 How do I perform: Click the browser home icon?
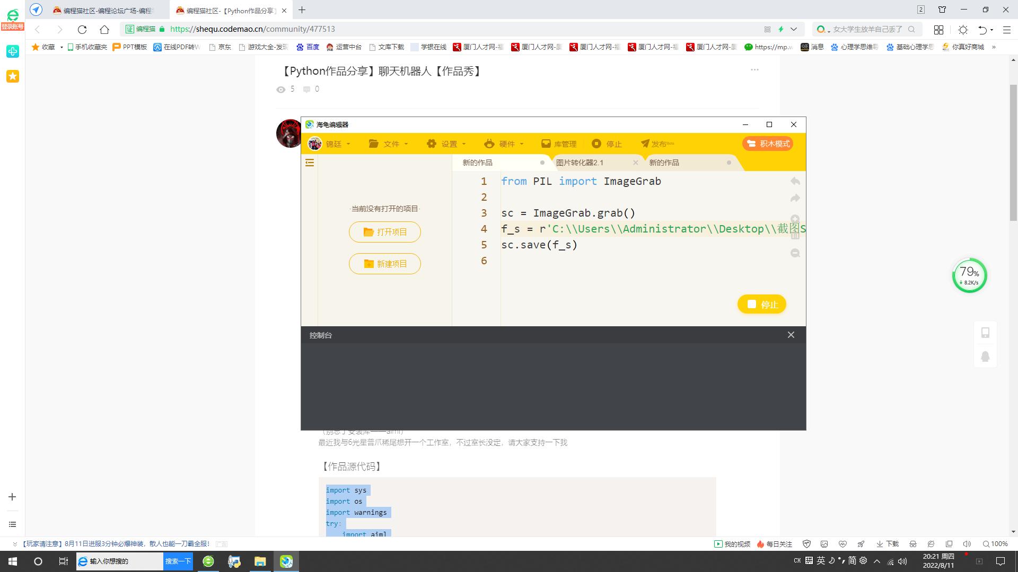click(104, 29)
